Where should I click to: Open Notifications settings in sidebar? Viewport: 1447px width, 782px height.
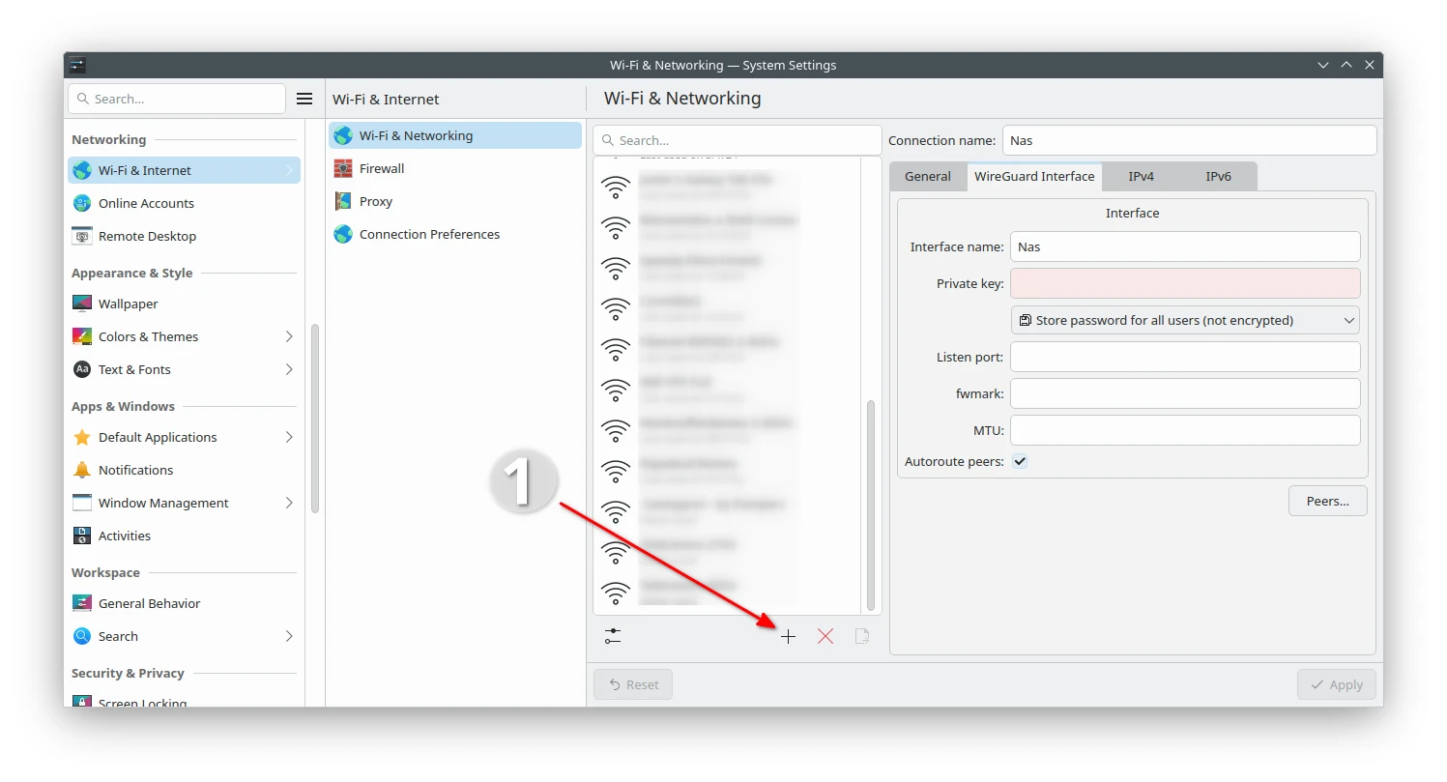[x=135, y=470]
